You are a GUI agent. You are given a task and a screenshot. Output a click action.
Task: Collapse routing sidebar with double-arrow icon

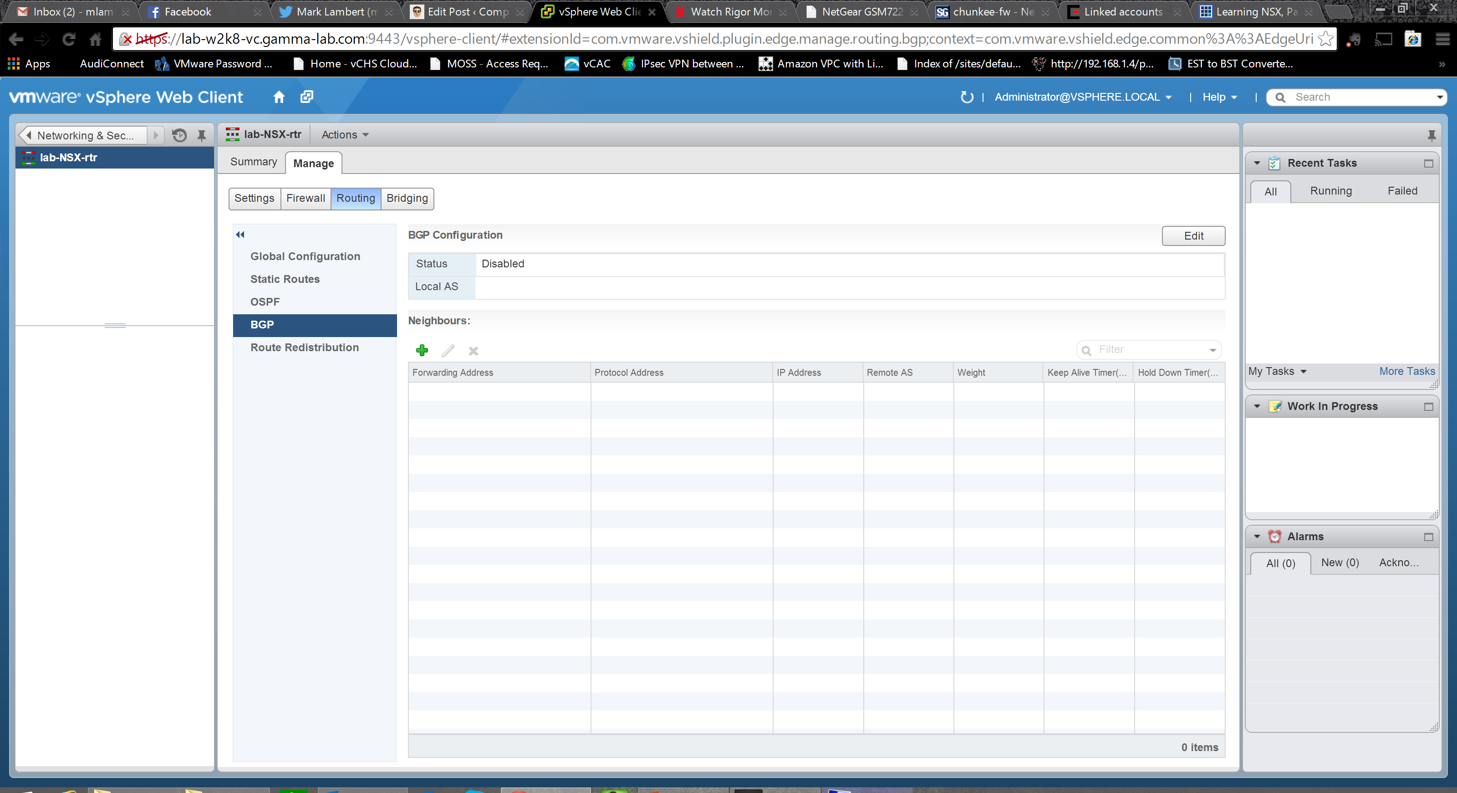[240, 235]
